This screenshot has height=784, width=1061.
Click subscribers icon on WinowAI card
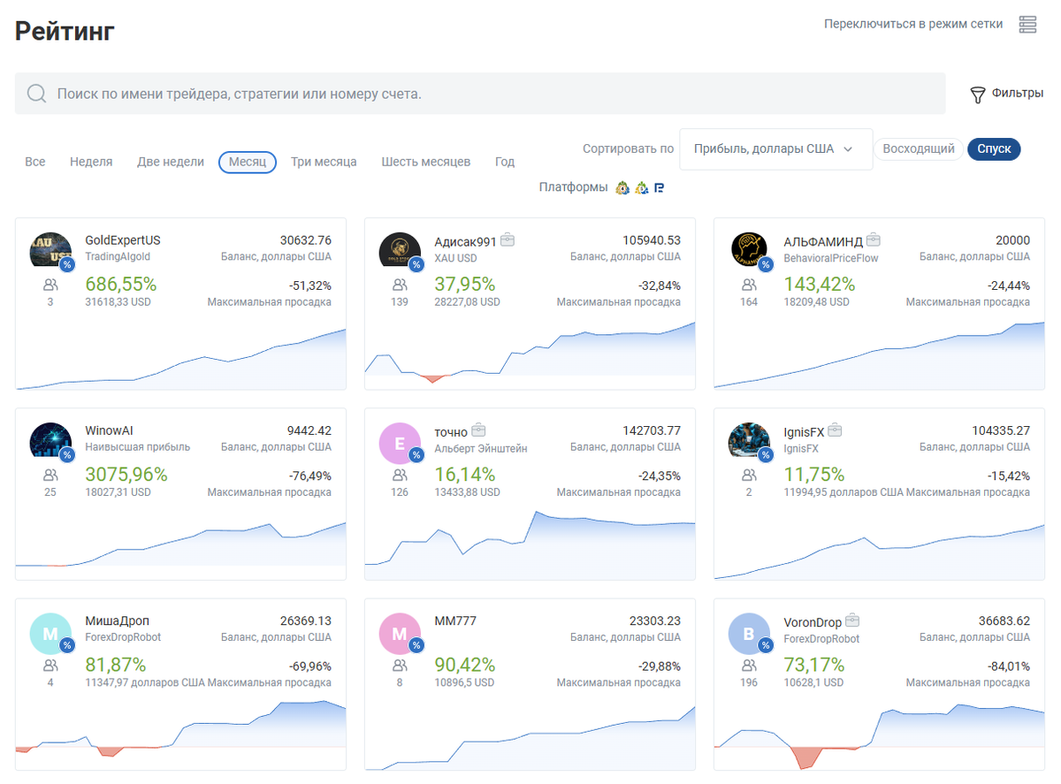click(50, 476)
